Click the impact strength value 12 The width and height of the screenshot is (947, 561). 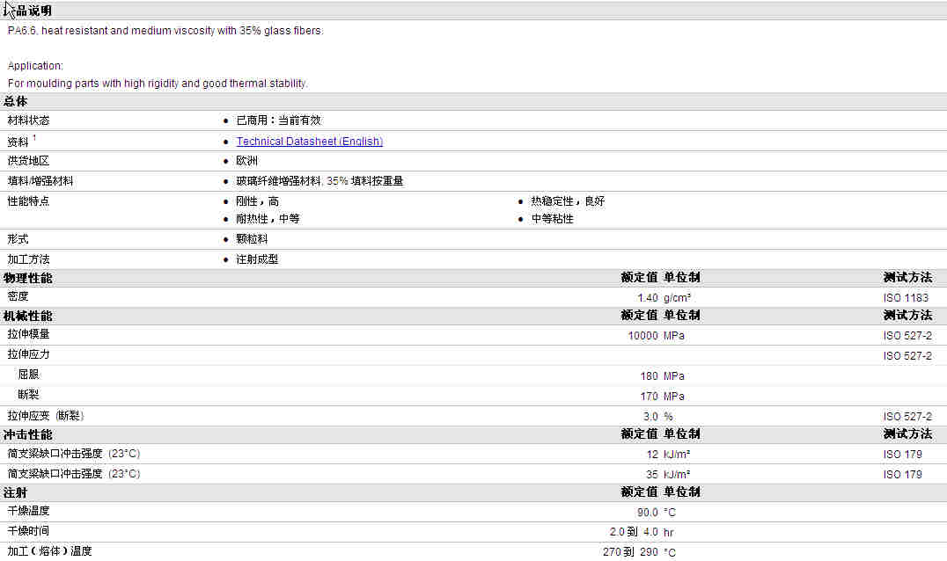[652, 455]
